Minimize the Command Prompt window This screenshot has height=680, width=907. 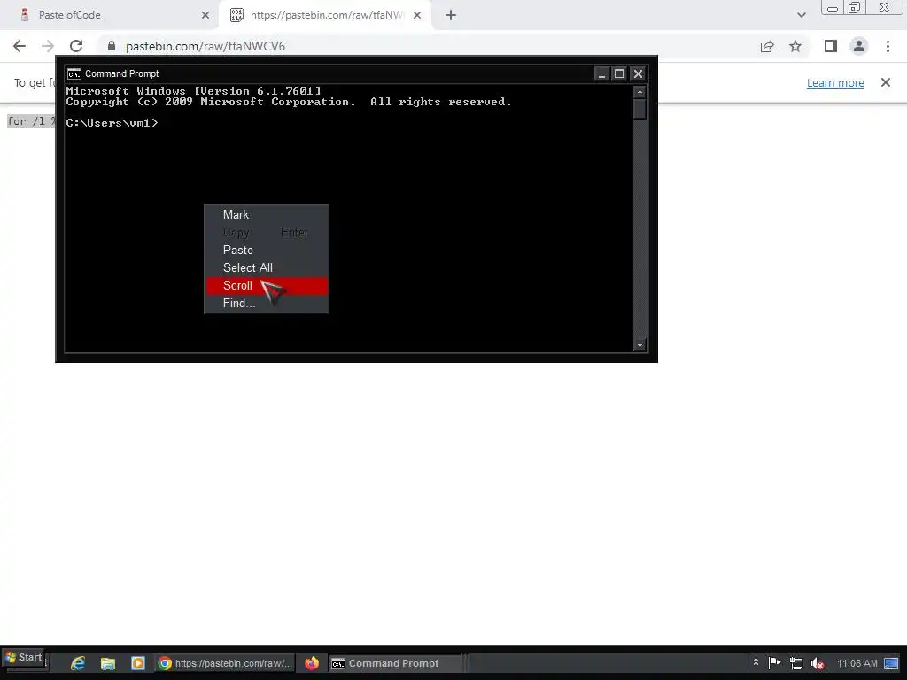(601, 73)
